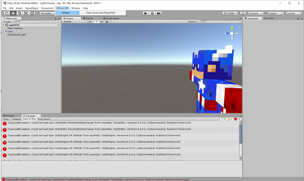Open the Window menu
This screenshot has width=304, height=181.
point(75,8)
